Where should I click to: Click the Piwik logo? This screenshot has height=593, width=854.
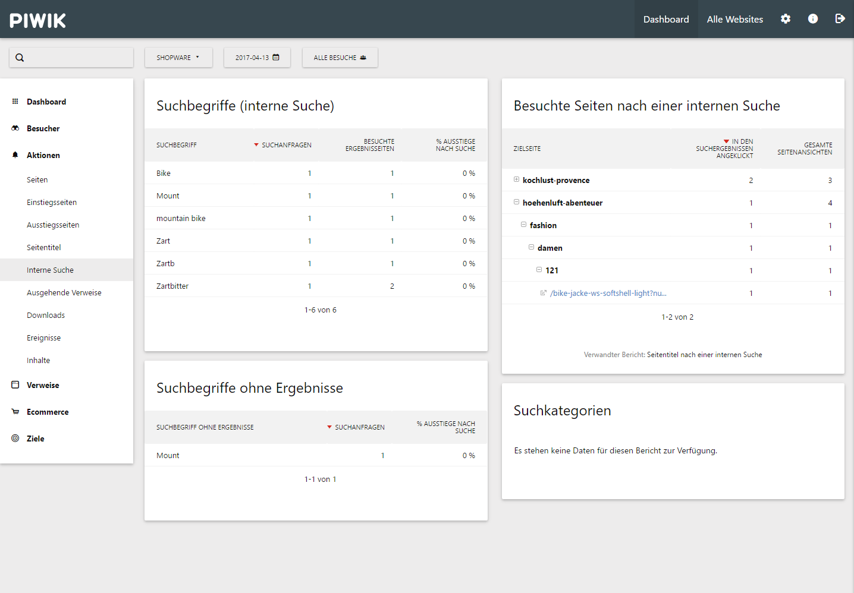[38, 20]
